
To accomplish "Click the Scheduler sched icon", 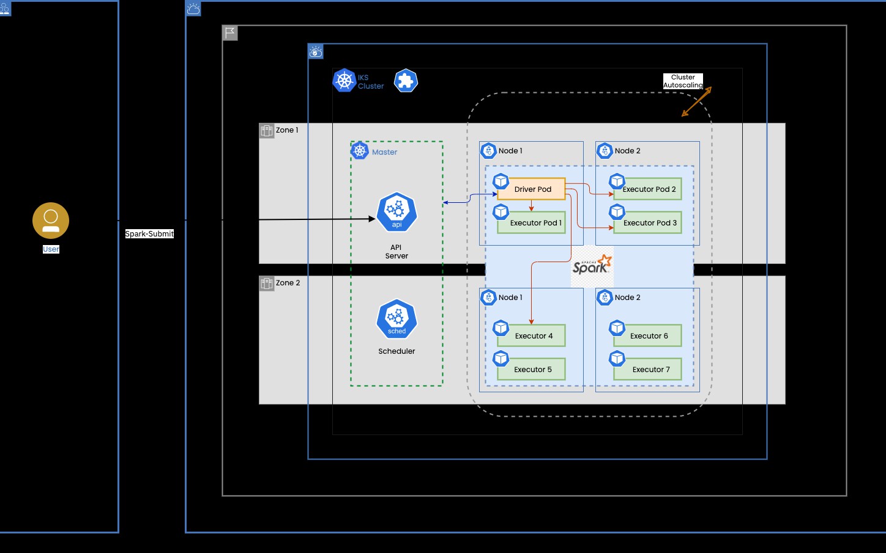I will click(396, 319).
